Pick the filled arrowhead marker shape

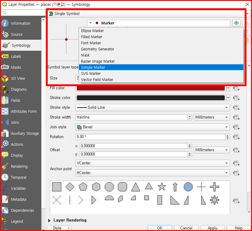coord(94,200)
